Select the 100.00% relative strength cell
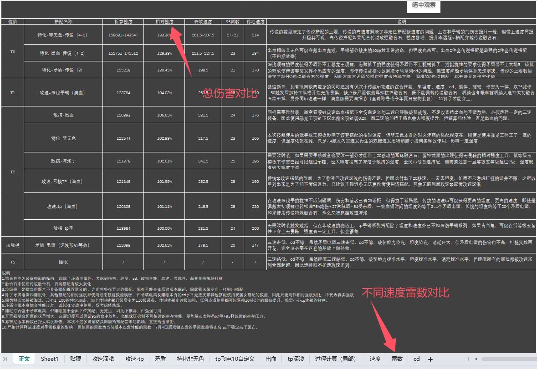 pos(164,228)
